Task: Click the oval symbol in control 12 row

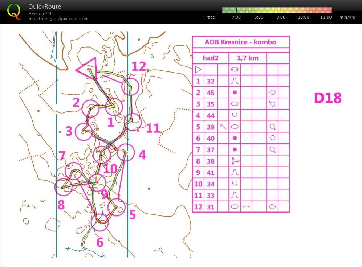Action: point(235,206)
